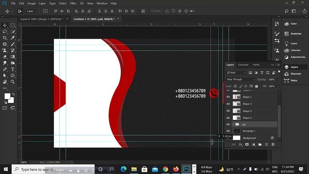Open the Pass Through blend mode dropdown
The image size is (309, 174).
point(240,79)
